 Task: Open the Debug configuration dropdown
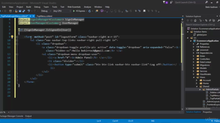46,11
